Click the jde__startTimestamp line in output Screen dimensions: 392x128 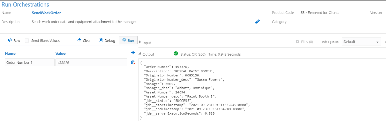pyautogui.click(x=197, y=105)
